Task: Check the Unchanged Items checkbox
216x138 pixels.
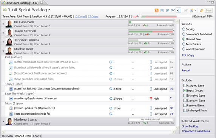Action: pyautogui.click(x=185, y=110)
